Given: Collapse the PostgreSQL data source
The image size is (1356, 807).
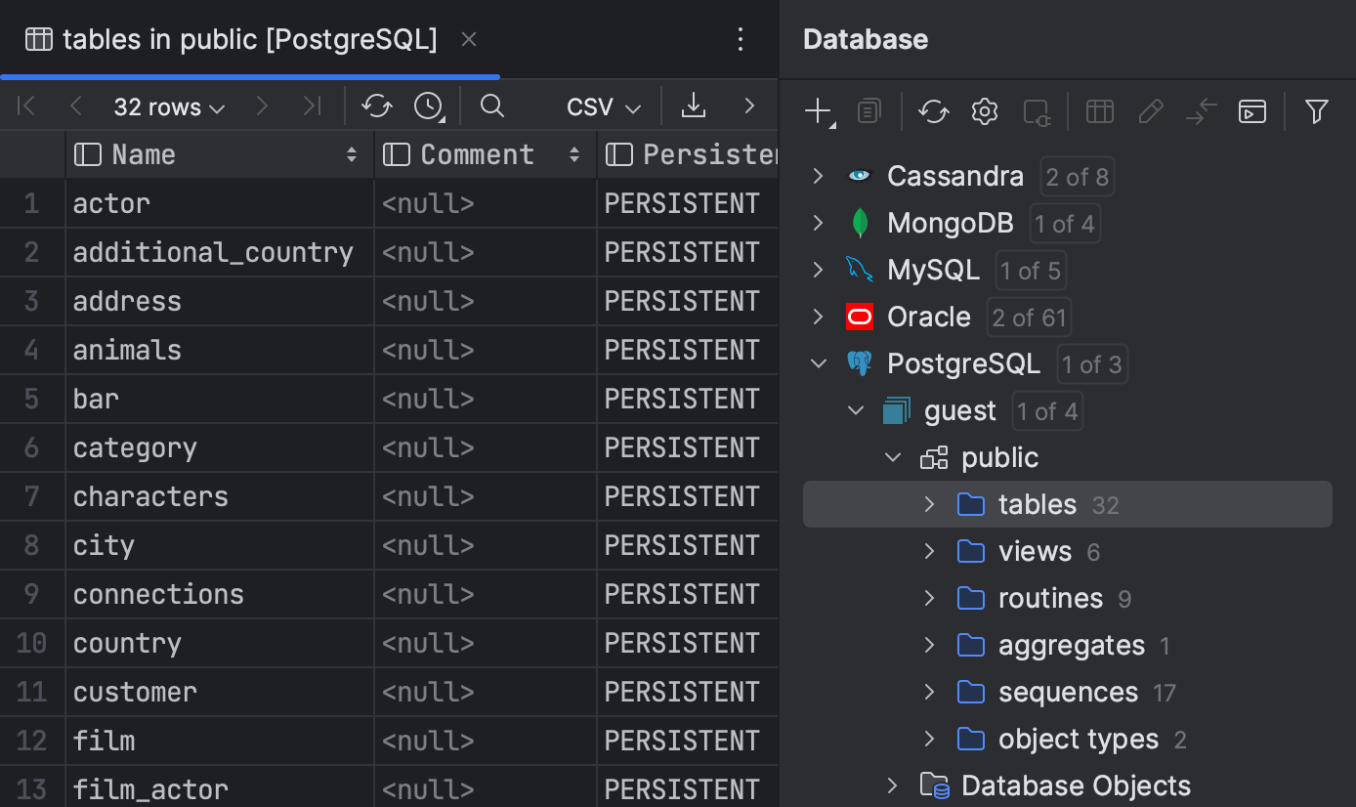Looking at the screenshot, I should tap(818, 362).
